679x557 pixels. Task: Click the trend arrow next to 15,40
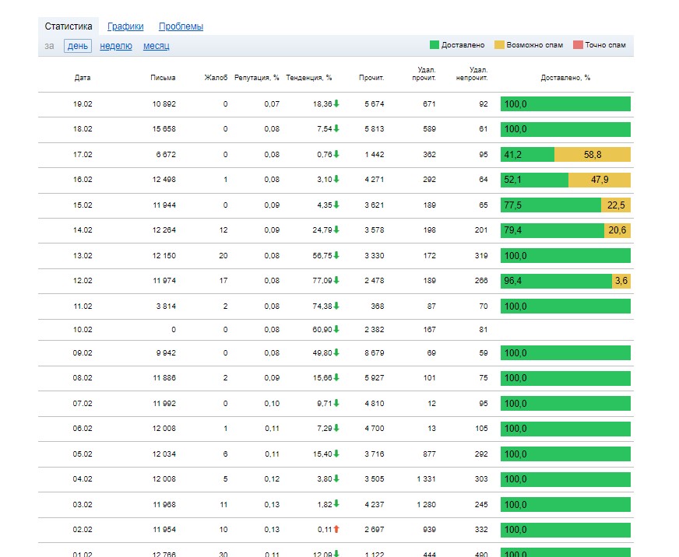coord(336,454)
